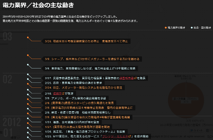Click the external-link icon after フレッツ・ミルエネ
This screenshot has height=140, width=213.
pos(130,136)
